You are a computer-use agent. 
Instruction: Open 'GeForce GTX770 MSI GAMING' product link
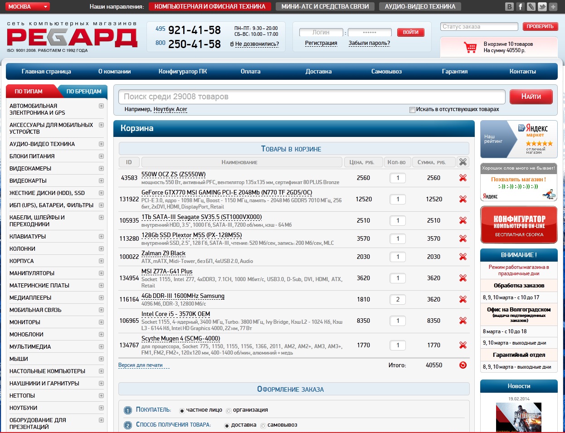(x=227, y=192)
